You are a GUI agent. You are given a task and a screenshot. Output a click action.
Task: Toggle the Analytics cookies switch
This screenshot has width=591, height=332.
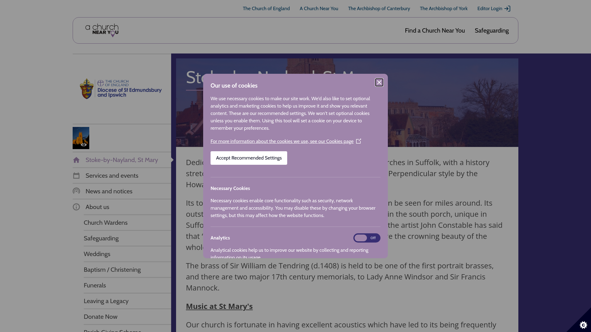tap(367, 238)
